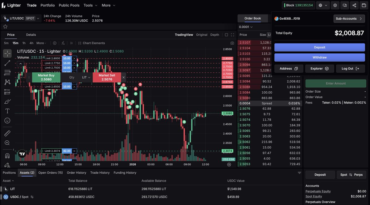
Task: Switch to the Open Orders (15) tab
Action: click(51, 173)
